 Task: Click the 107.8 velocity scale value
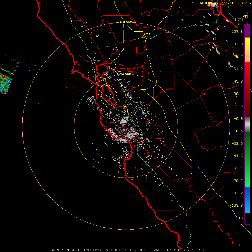(x=237, y=31)
